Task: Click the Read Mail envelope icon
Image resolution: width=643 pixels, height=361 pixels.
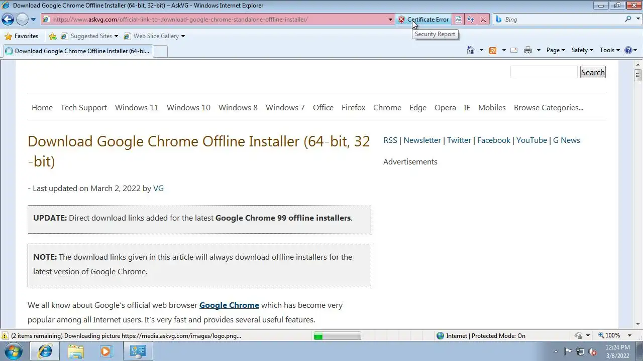Action: 514,50
